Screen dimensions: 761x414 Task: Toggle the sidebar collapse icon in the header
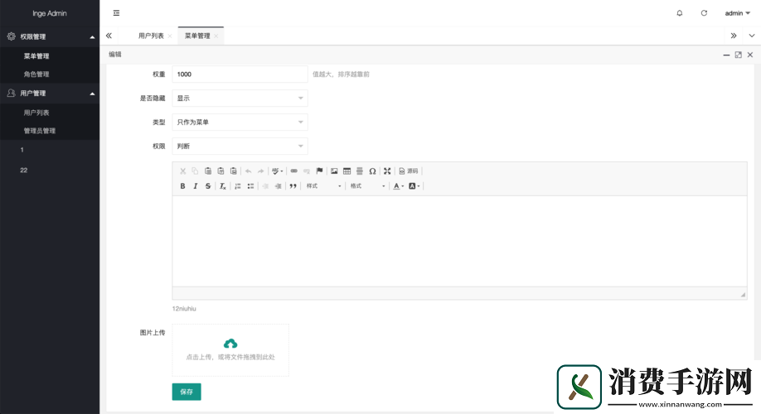point(116,13)
